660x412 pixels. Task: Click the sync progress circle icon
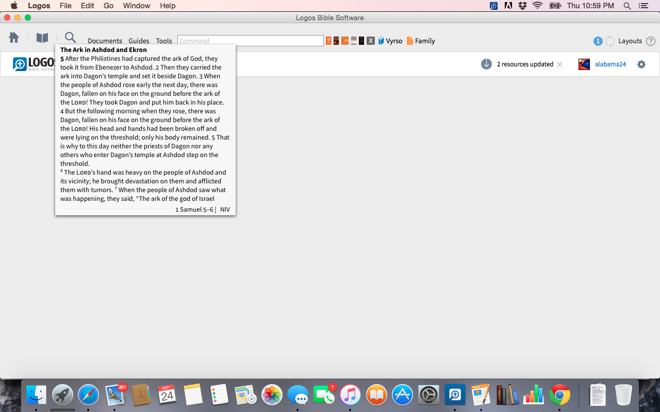point(610,41)
